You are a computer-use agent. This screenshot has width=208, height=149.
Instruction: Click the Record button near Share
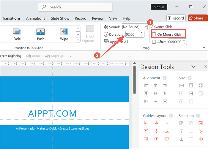pos(176,18)
